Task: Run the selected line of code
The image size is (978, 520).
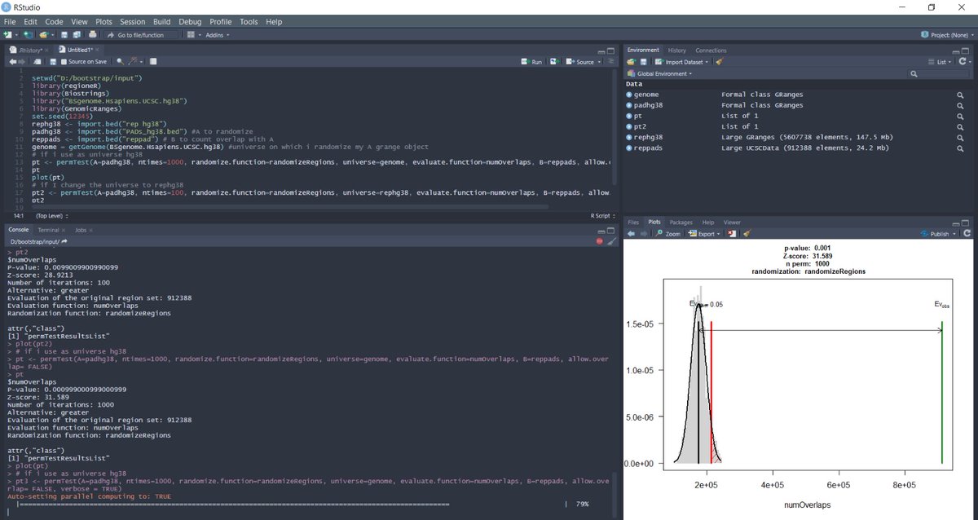Action: pos(533,62)
